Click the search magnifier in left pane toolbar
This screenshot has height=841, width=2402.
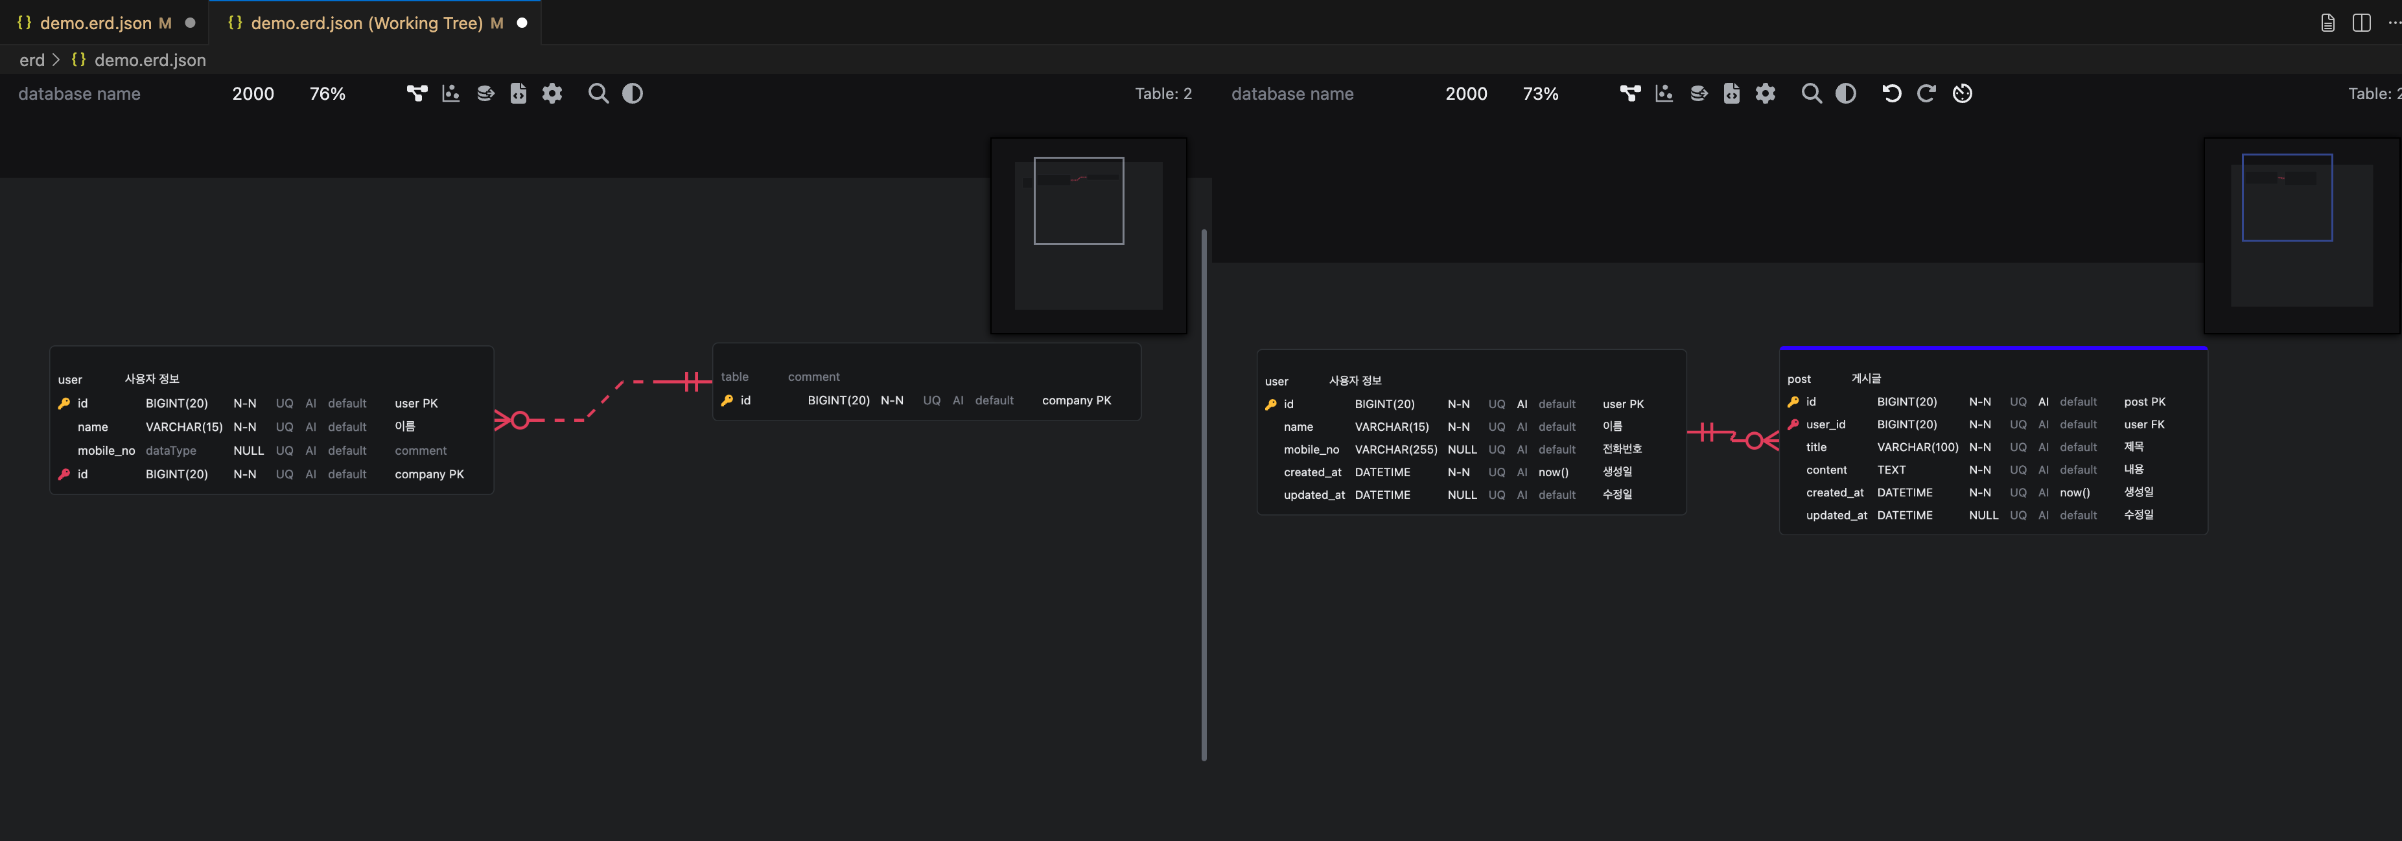[x=598, y=93]
